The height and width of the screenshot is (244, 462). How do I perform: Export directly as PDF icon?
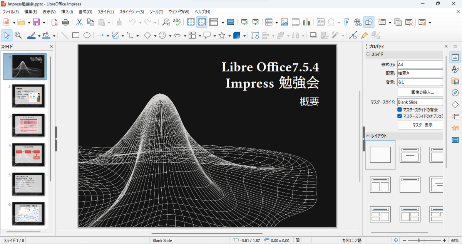(55, 22)
